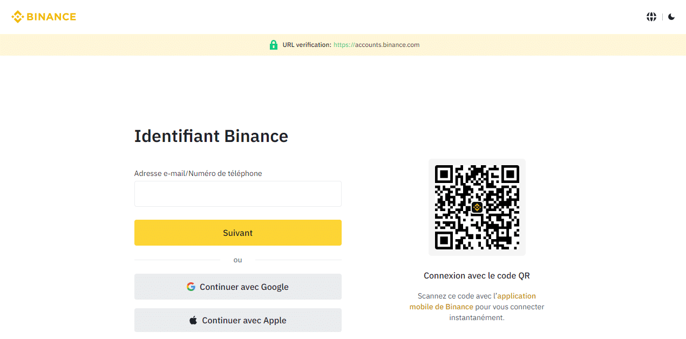The image size is (686, 339).
Task: Click the Binance logo in the header
Action: click(x=43, y=16)
